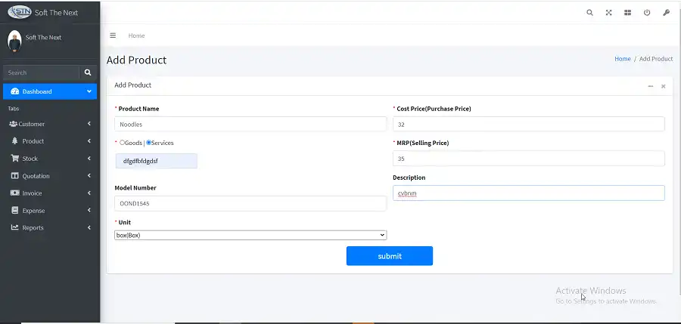
Task: Click the key icon in top right
Action: 666,13
